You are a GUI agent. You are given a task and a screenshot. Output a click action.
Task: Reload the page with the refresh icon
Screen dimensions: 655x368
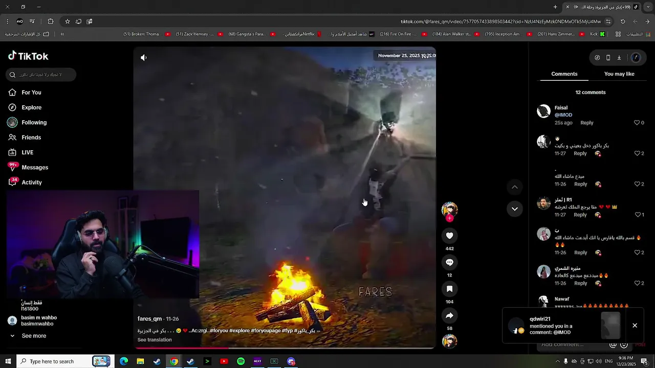coord(623,21)
